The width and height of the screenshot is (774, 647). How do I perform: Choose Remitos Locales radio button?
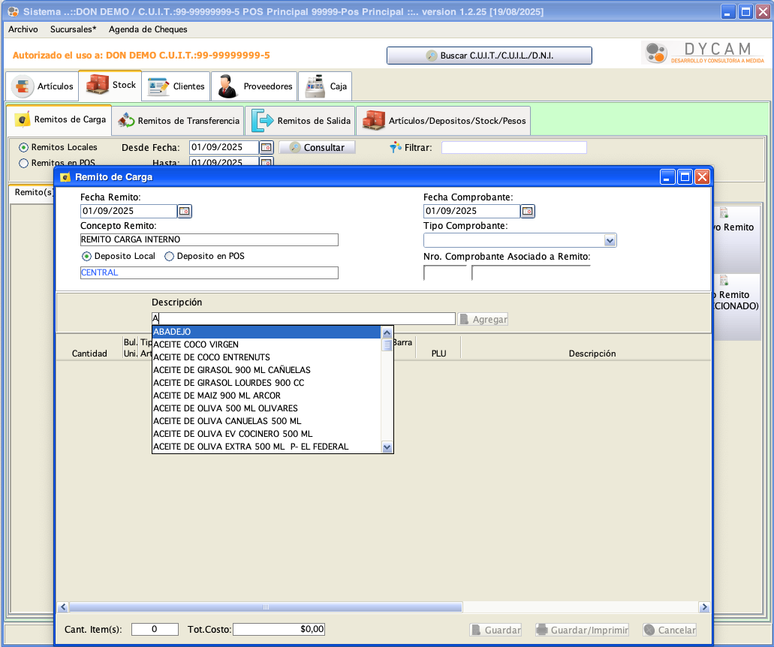(24, 147)
